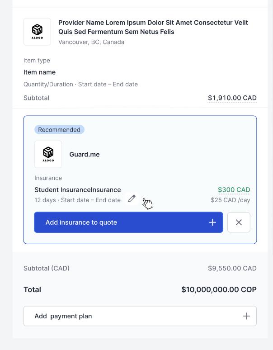
Task: Click the provider logo at the top
Action: 37,32
